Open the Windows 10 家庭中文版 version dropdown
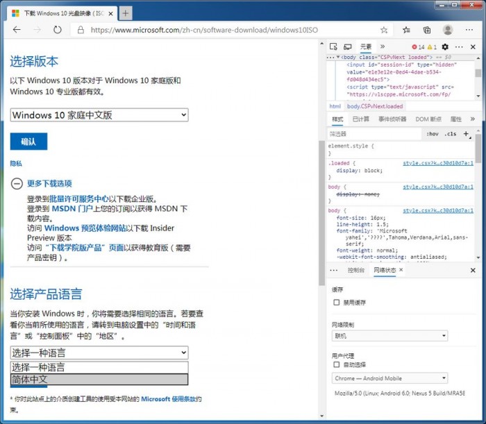486x424 pixels. 99,115
